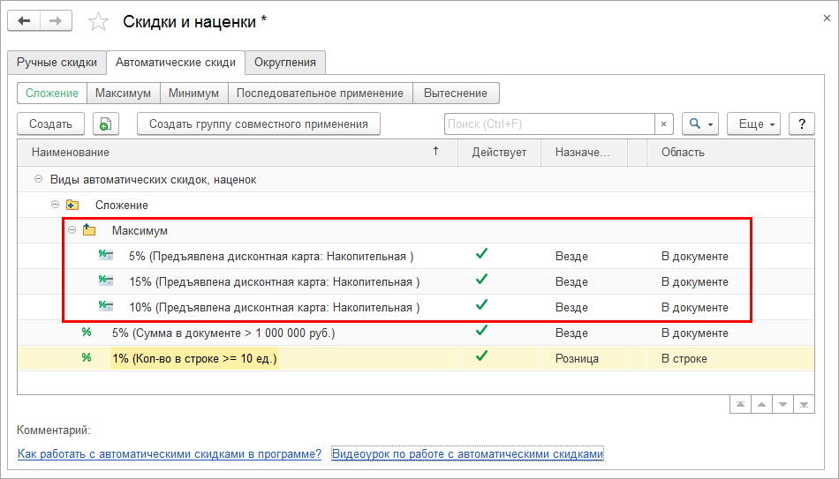The width and height of the screenshot is (839, 479).
Task: Select the Вытеснение mode toggle
Action: [x=455, y=93]
